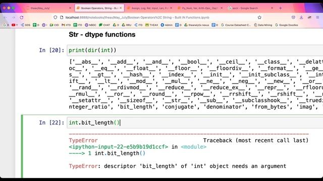
Task: Click 'Traceback (most recent call last)' text
Action: 256,141
